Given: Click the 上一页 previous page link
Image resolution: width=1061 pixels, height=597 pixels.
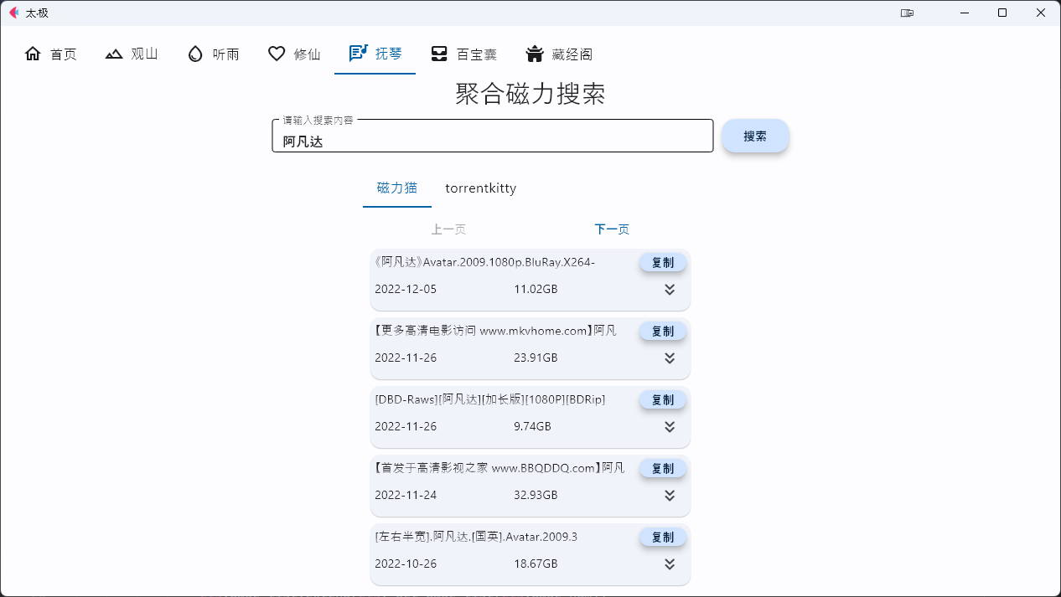Looking at the screenshot, I should coord(448,228).
